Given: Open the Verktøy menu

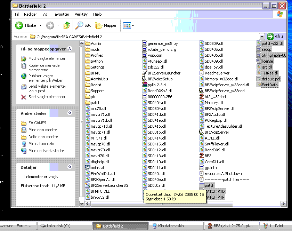Looking at the screenshot, I should click(x=81, y=14).
